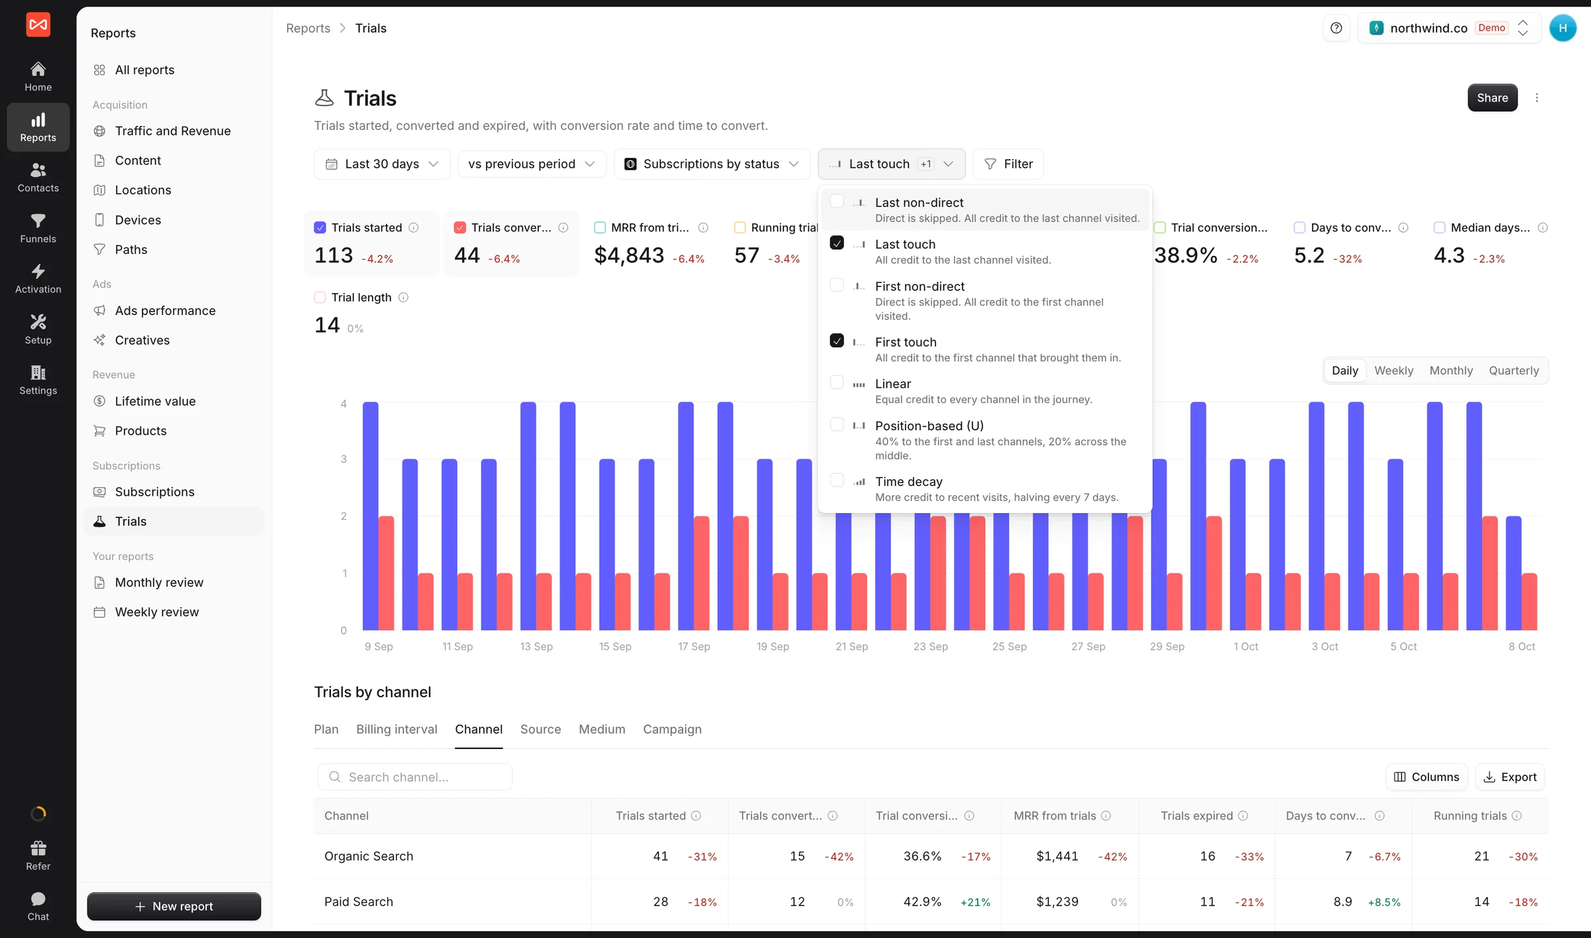Open Traffic and Revenue report

pos(173,131)
